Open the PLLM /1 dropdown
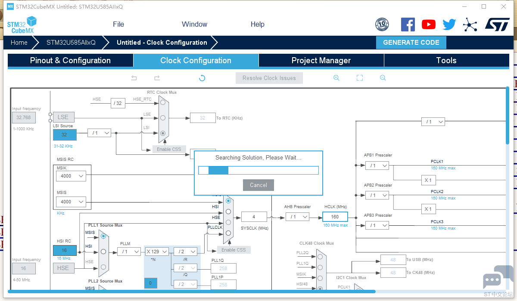Image resolution: width=517 pixels, height=301 pixels. tap(129, 251)
